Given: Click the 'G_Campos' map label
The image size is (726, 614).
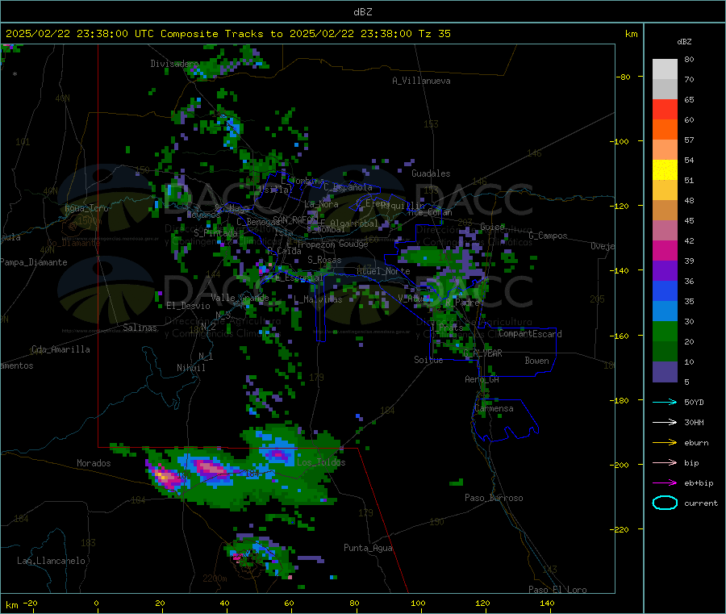Looking at the screenshot, I should (548, 236).
